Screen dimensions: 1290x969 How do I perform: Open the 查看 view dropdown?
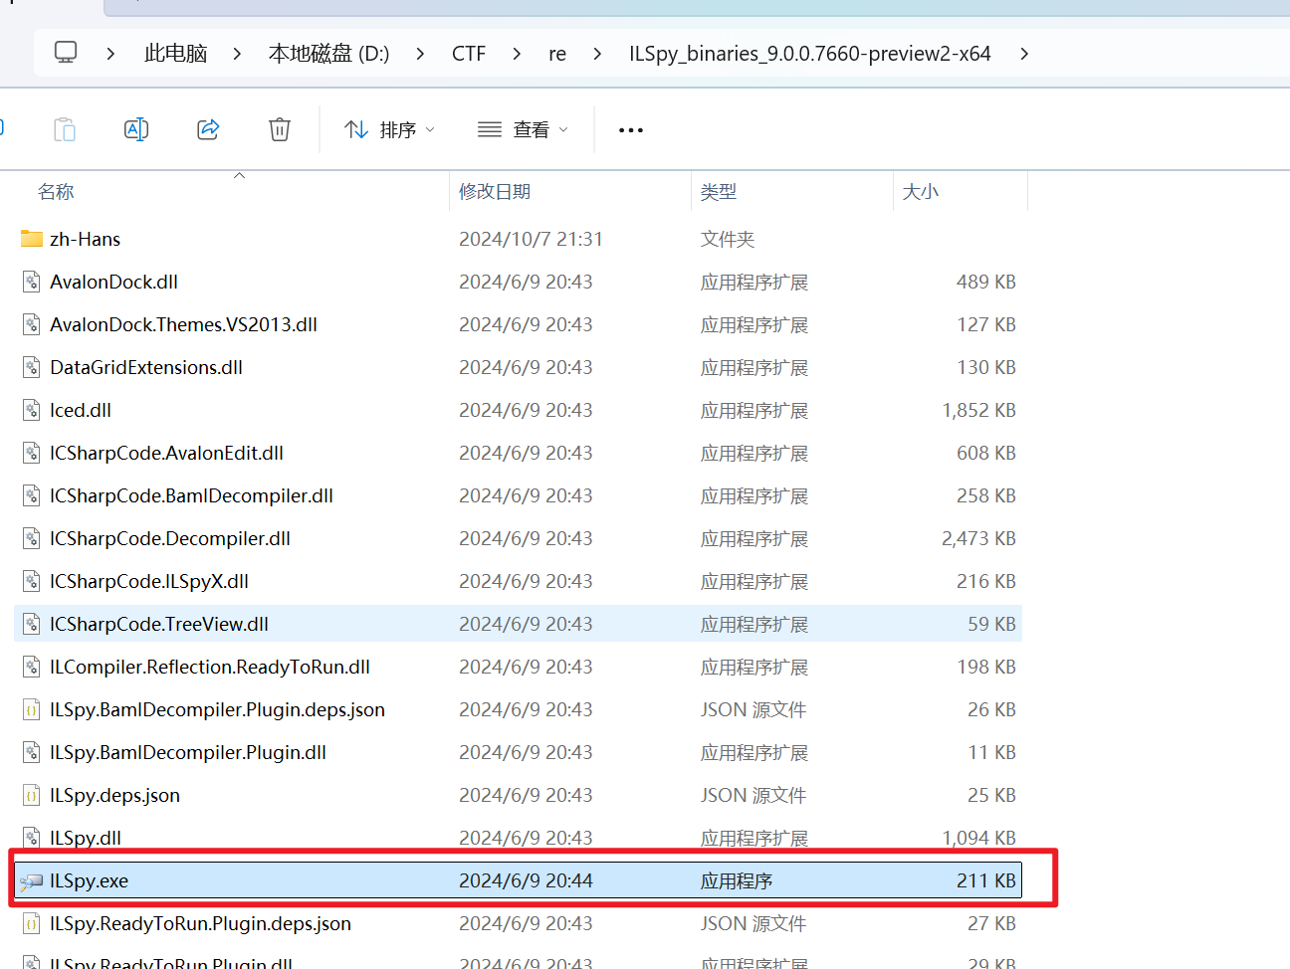click(x=523, y=130)
